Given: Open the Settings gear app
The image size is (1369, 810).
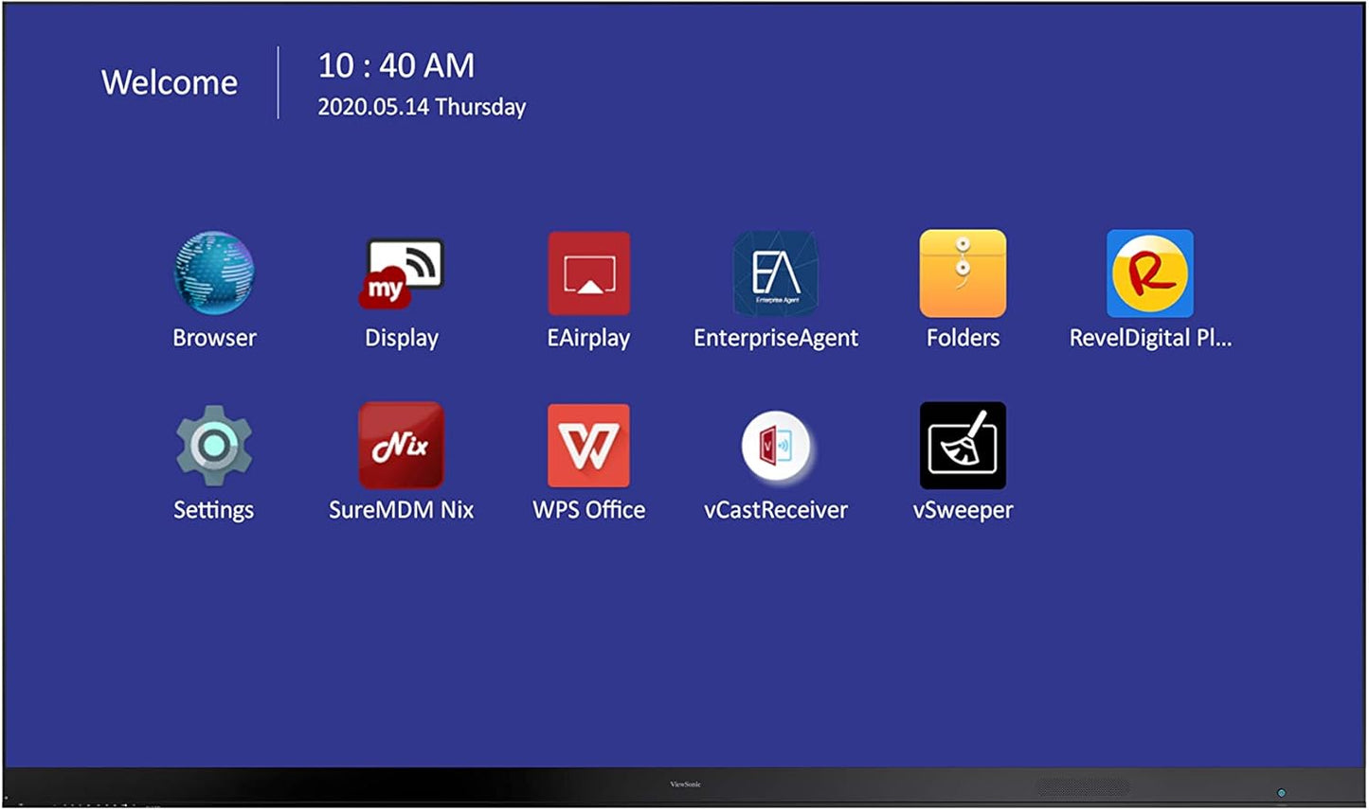Looking at the screenshot, I should [x=214, y=446].
